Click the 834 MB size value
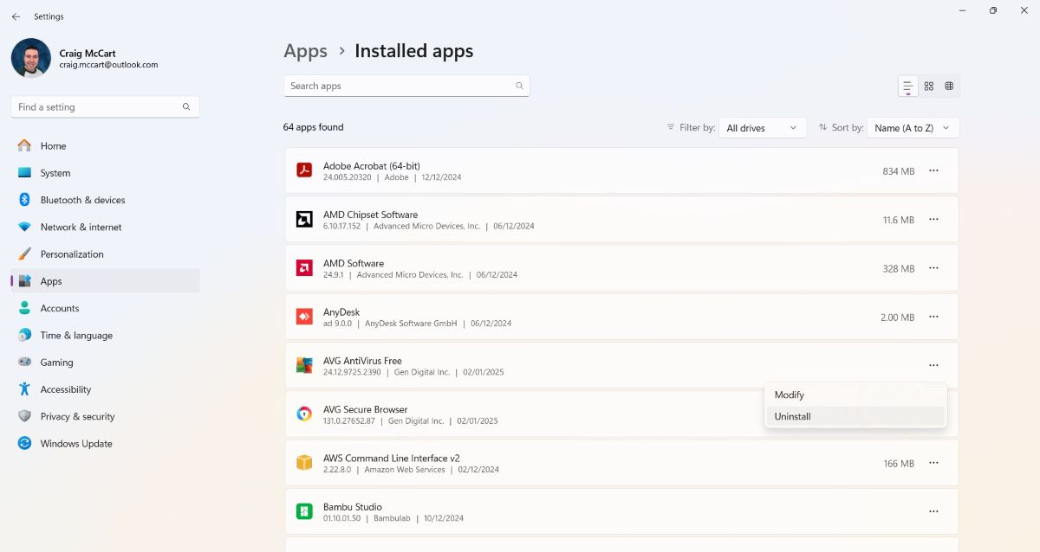 pos(899,171)
